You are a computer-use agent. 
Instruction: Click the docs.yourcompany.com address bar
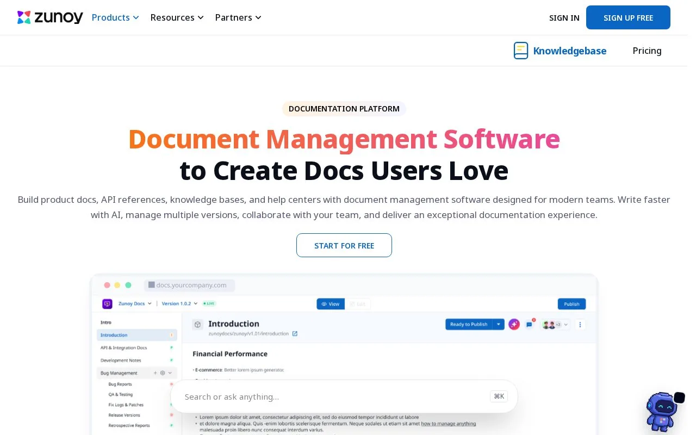click(x=189, y=285)
